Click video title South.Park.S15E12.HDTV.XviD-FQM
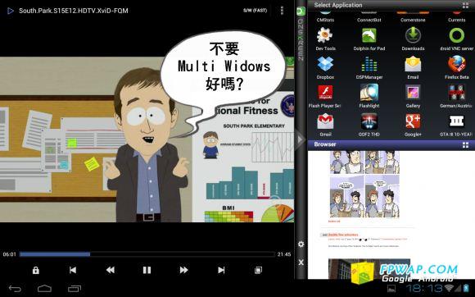This screenshot has height=297, width=475. point(74,11)
